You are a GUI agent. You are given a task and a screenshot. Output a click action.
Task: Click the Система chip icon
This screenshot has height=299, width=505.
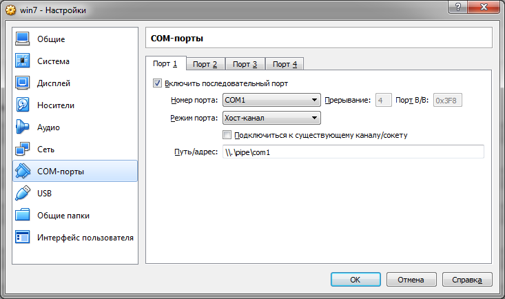pos(22,61)
